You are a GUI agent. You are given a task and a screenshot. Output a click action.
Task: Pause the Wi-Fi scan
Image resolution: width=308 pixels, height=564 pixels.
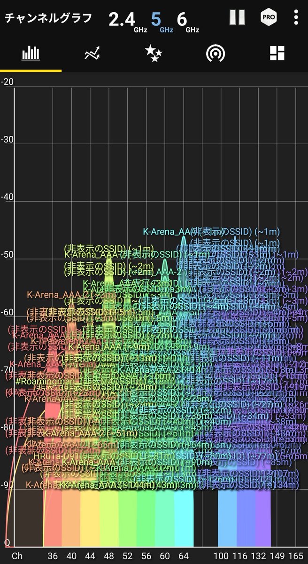237,17
